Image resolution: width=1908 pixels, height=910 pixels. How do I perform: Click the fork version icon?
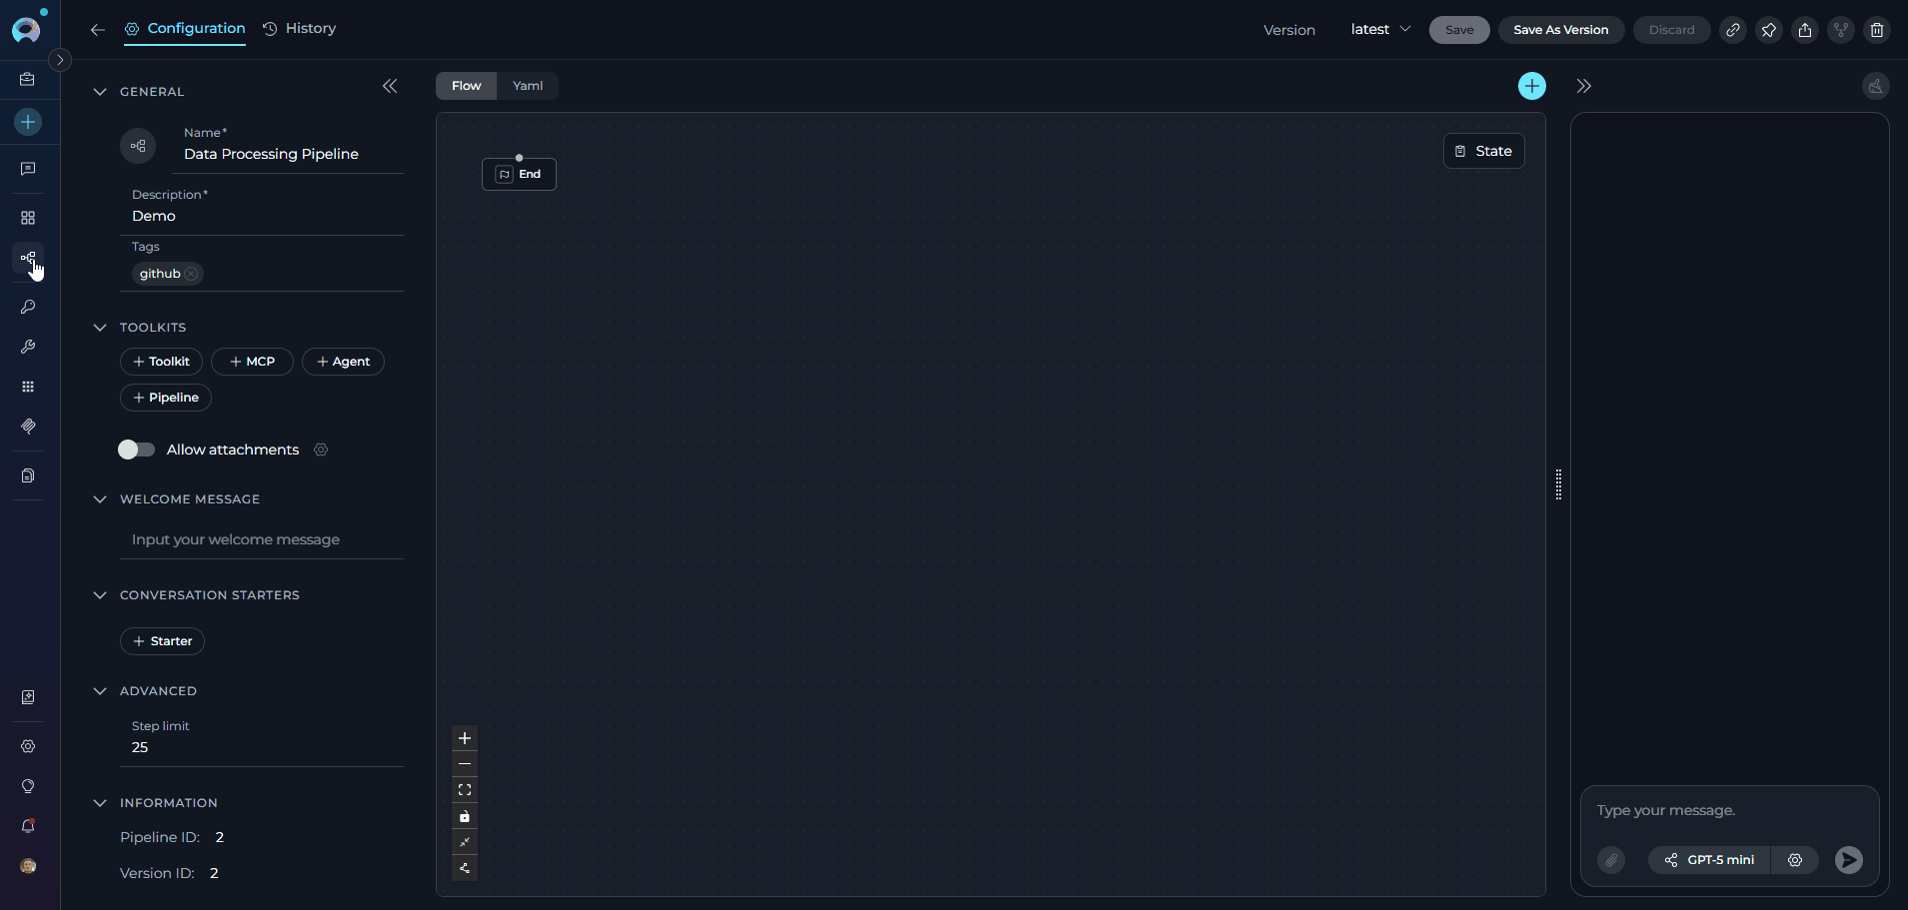[x=1840, y=30]
